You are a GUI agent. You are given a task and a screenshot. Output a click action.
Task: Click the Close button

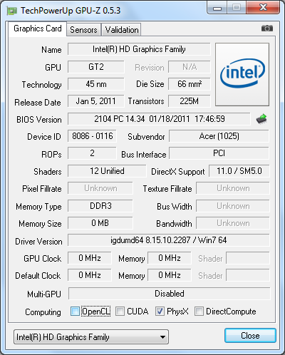point(250,336)
